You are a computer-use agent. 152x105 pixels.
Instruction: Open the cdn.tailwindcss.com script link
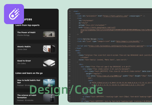(x=116, y=46)
